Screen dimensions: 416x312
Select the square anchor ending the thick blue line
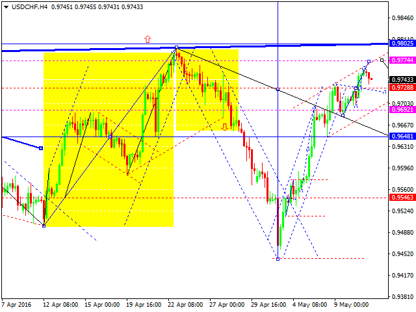(x=41, y=148)
